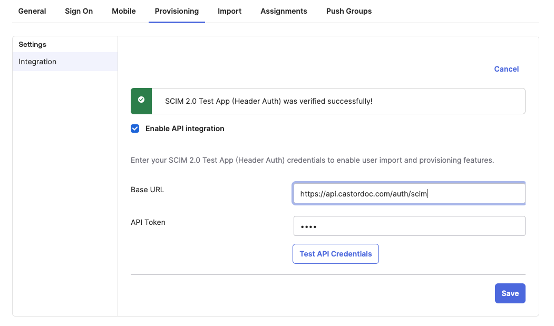Focus the Base URL input field

(409, 194)
